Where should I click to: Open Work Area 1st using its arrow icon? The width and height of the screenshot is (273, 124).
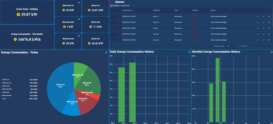tap(79, 3)
